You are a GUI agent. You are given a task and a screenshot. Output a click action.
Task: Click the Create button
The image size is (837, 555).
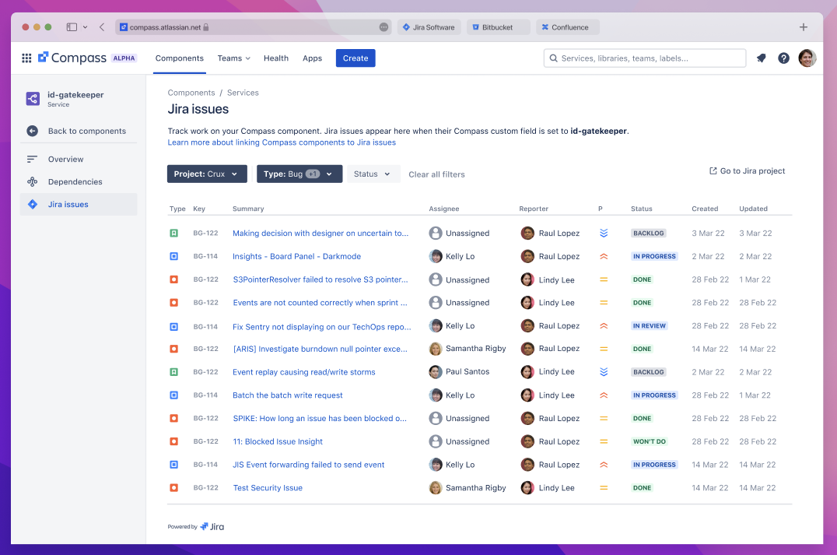point(355,58)
